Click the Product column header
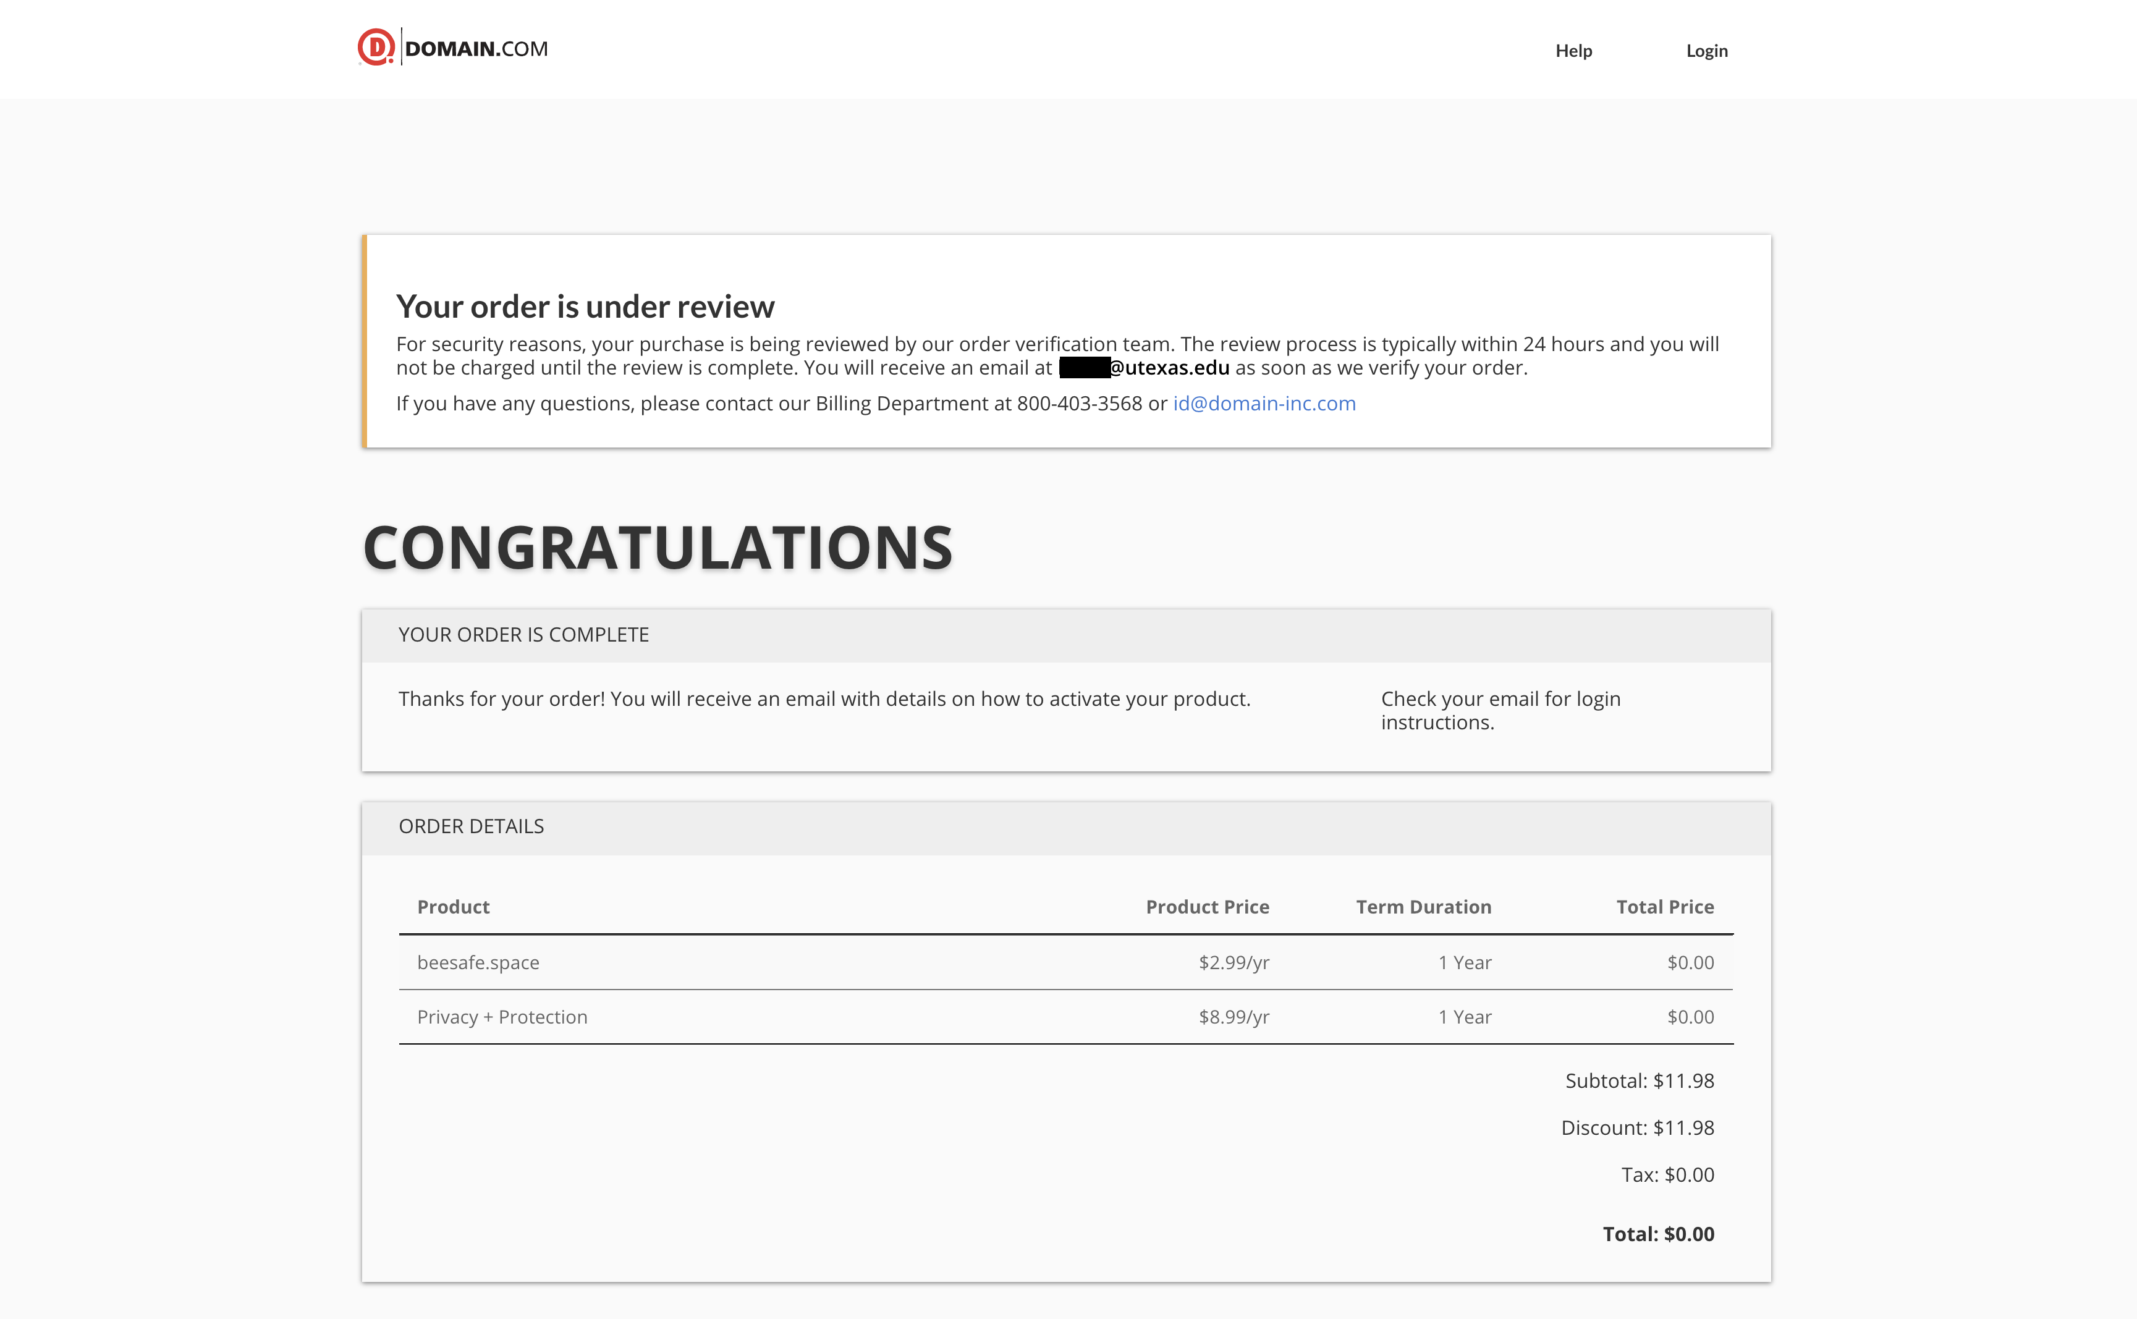2137x1319 pixels. tap(453, 907)
